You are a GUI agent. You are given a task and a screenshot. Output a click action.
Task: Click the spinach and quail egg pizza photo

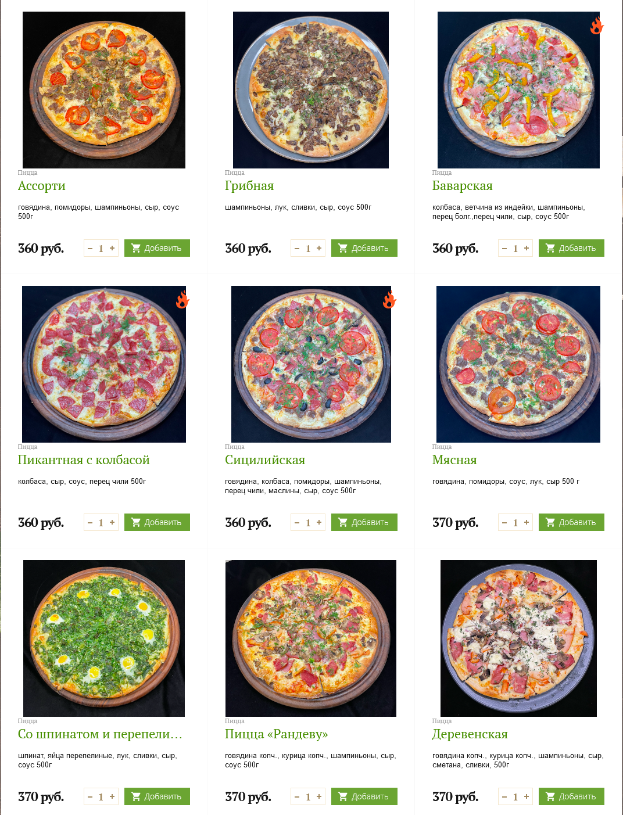pos(104,638)
